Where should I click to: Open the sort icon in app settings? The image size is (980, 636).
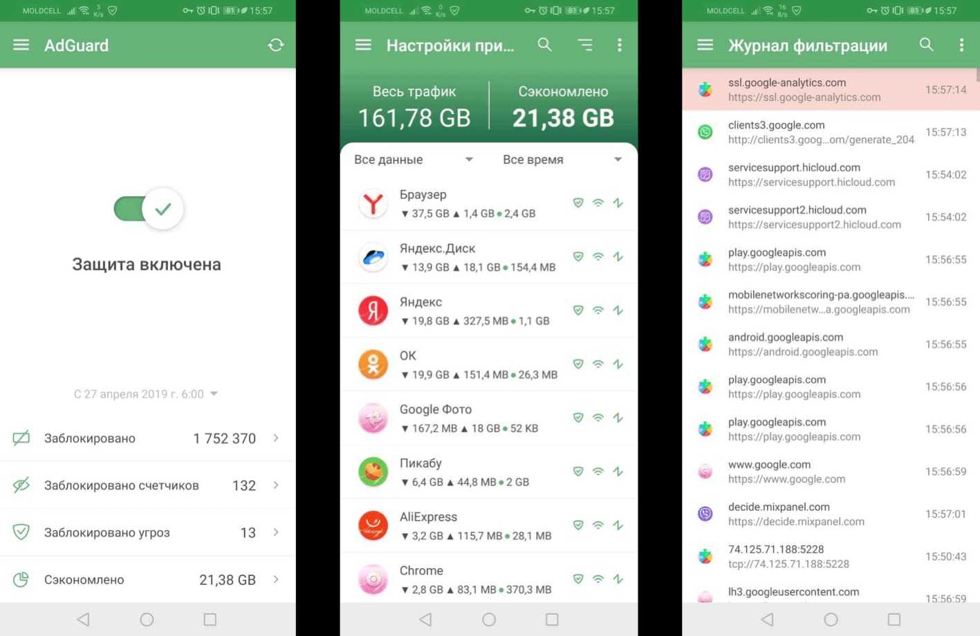585,45
